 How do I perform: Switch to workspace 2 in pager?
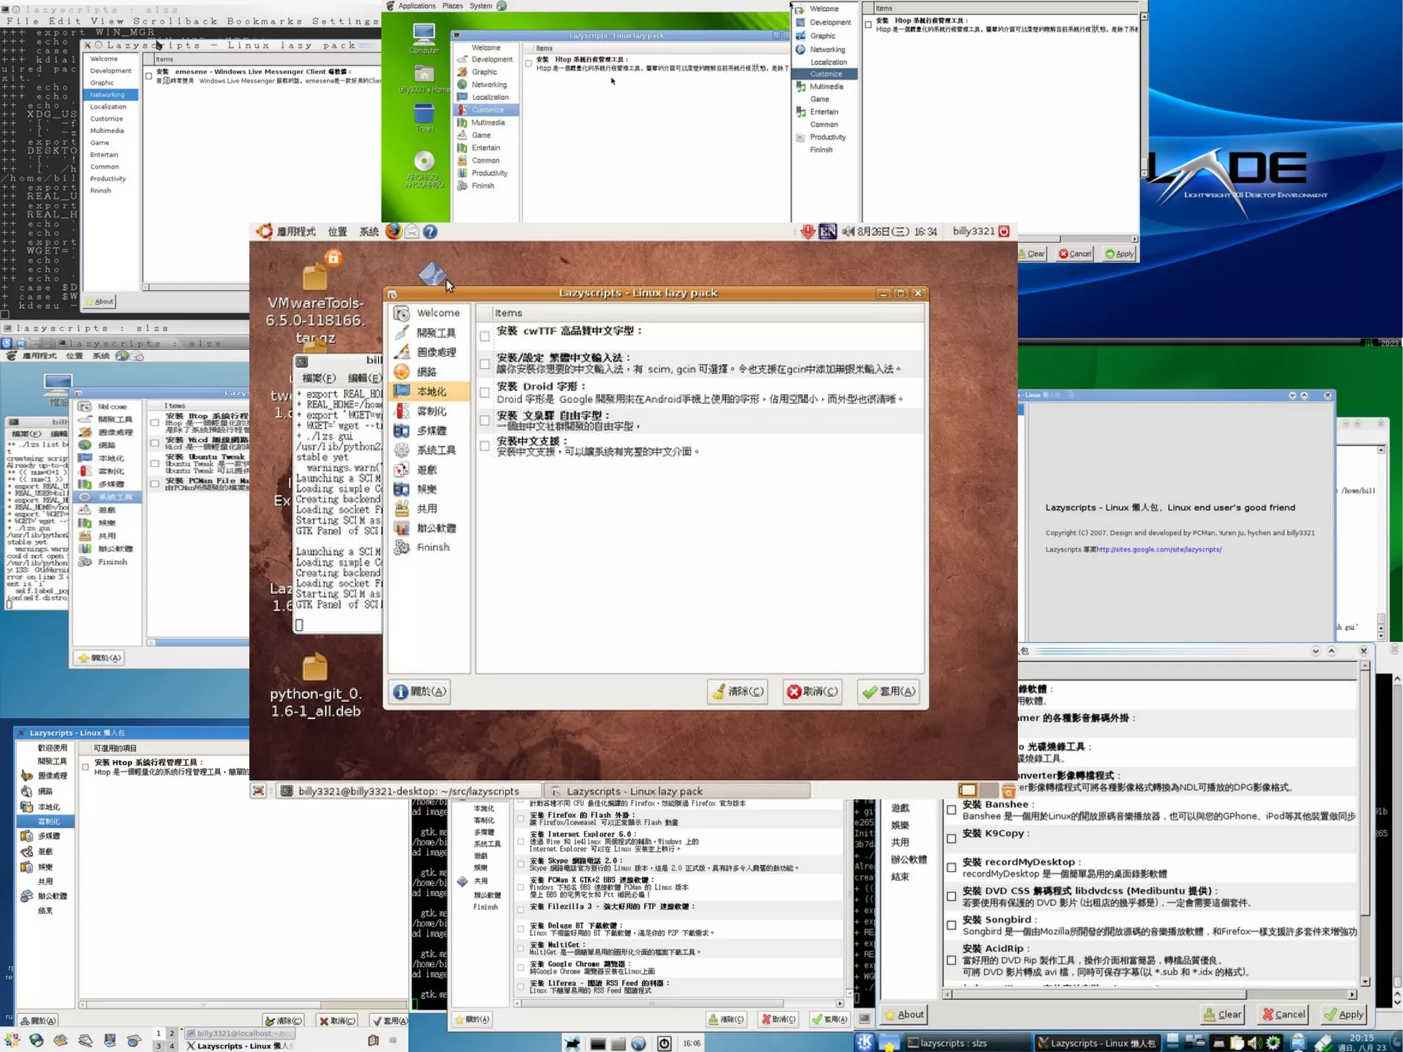pos(172,1033)
